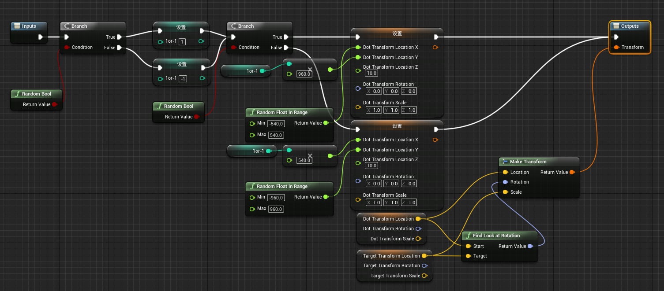Click the multiply node's 960.0 value field
664x291 pixels.
(304, 74)
